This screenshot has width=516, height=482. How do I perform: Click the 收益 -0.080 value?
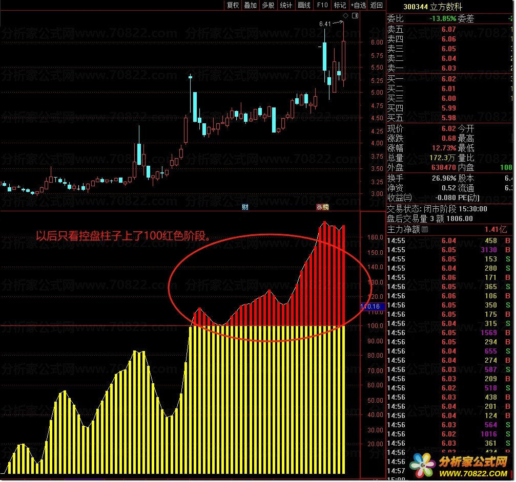point(446,198)
